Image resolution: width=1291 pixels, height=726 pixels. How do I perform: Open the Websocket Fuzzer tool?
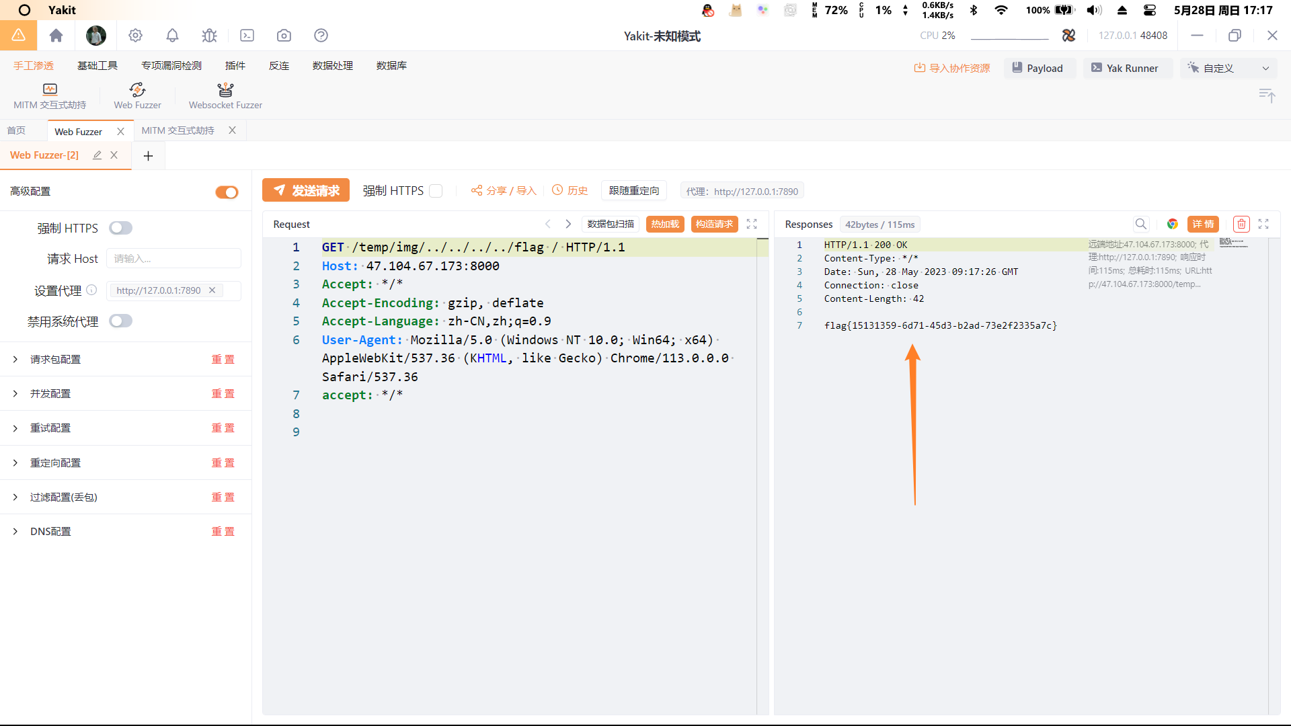point(225,95)
